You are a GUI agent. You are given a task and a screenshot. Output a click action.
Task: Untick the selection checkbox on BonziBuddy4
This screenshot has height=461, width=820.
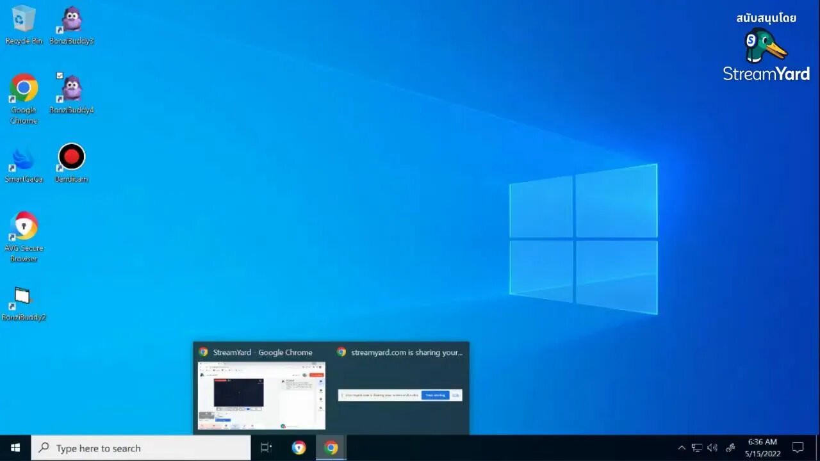[x=60, y=76]
